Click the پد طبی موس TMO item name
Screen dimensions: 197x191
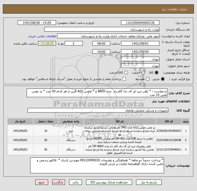pyautogui.click(x=120, y=131)
